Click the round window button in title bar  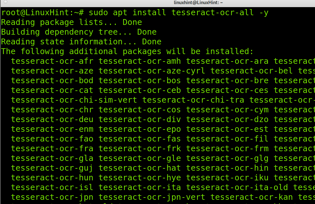6,2
